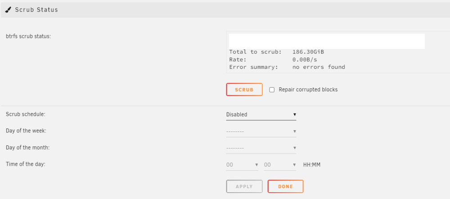
Task: Start a btrfs scrub with SCRUB button
Action: coord(244,90)
